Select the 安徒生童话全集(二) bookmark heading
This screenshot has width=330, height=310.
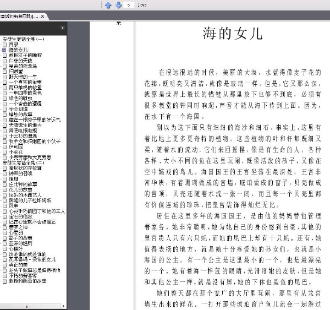pyautogui.click(x=23, y=162)
